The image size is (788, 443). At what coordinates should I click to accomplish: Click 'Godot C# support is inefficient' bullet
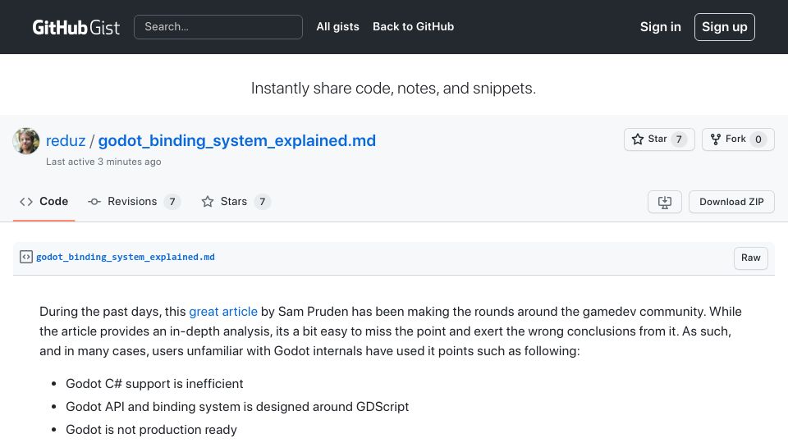coord(154,384)
